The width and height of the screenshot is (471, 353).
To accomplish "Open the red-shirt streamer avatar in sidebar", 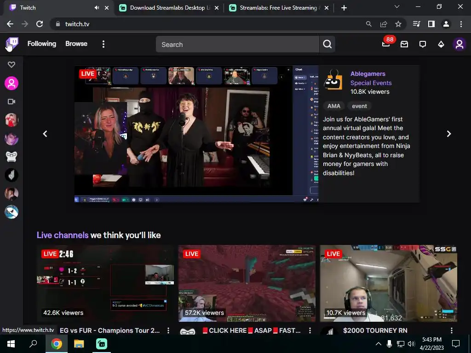I will (x=11, y=120).
